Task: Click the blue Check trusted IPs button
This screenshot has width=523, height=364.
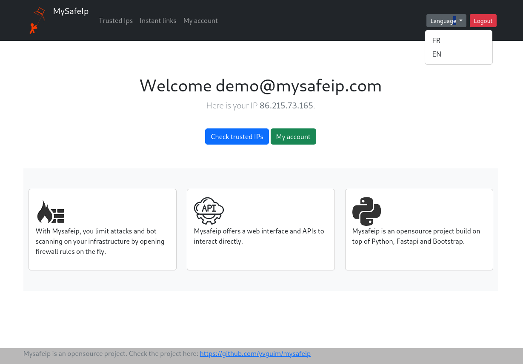Action: click(237, 136)
